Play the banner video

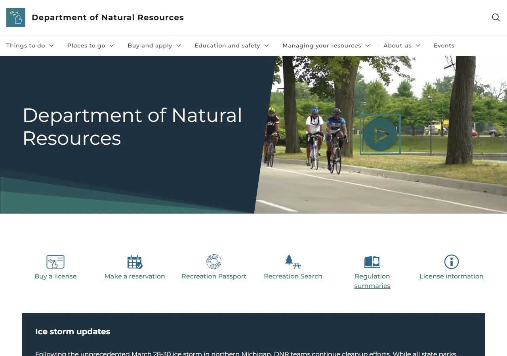[380, 134]
